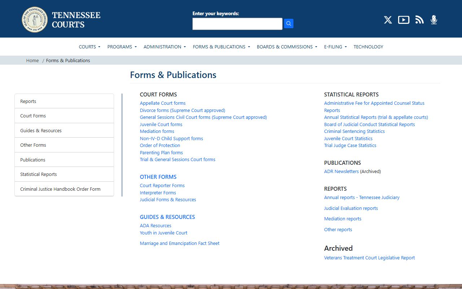462x289 pixels.
Task: Click the OTHER FORMS heading link
Action: [158, 177]
